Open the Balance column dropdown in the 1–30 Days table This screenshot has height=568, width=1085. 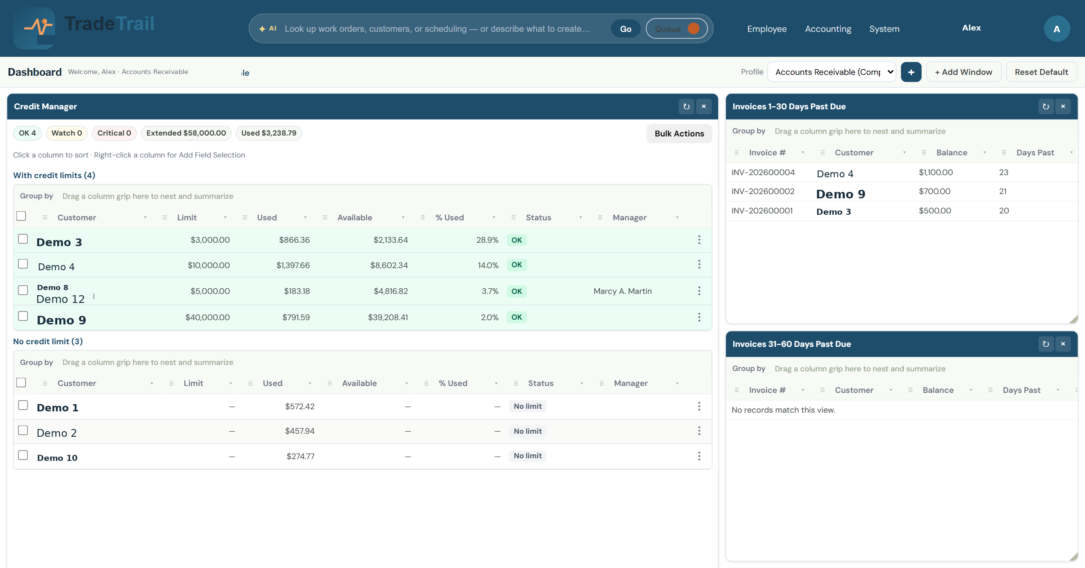point(984,153)
